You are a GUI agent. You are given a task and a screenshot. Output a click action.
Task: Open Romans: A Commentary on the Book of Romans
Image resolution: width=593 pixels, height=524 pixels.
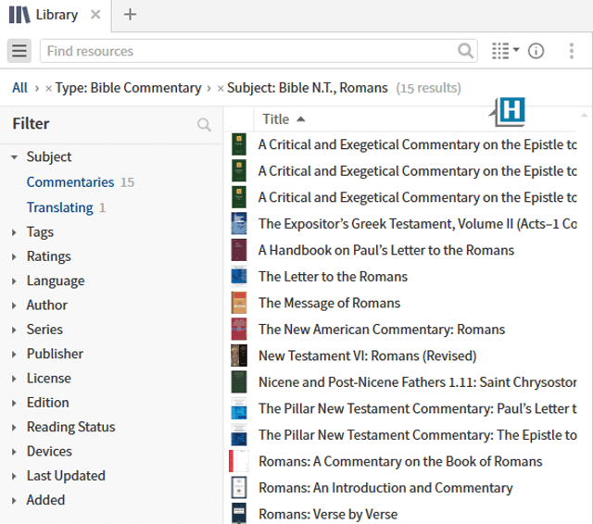coord(400,462)
